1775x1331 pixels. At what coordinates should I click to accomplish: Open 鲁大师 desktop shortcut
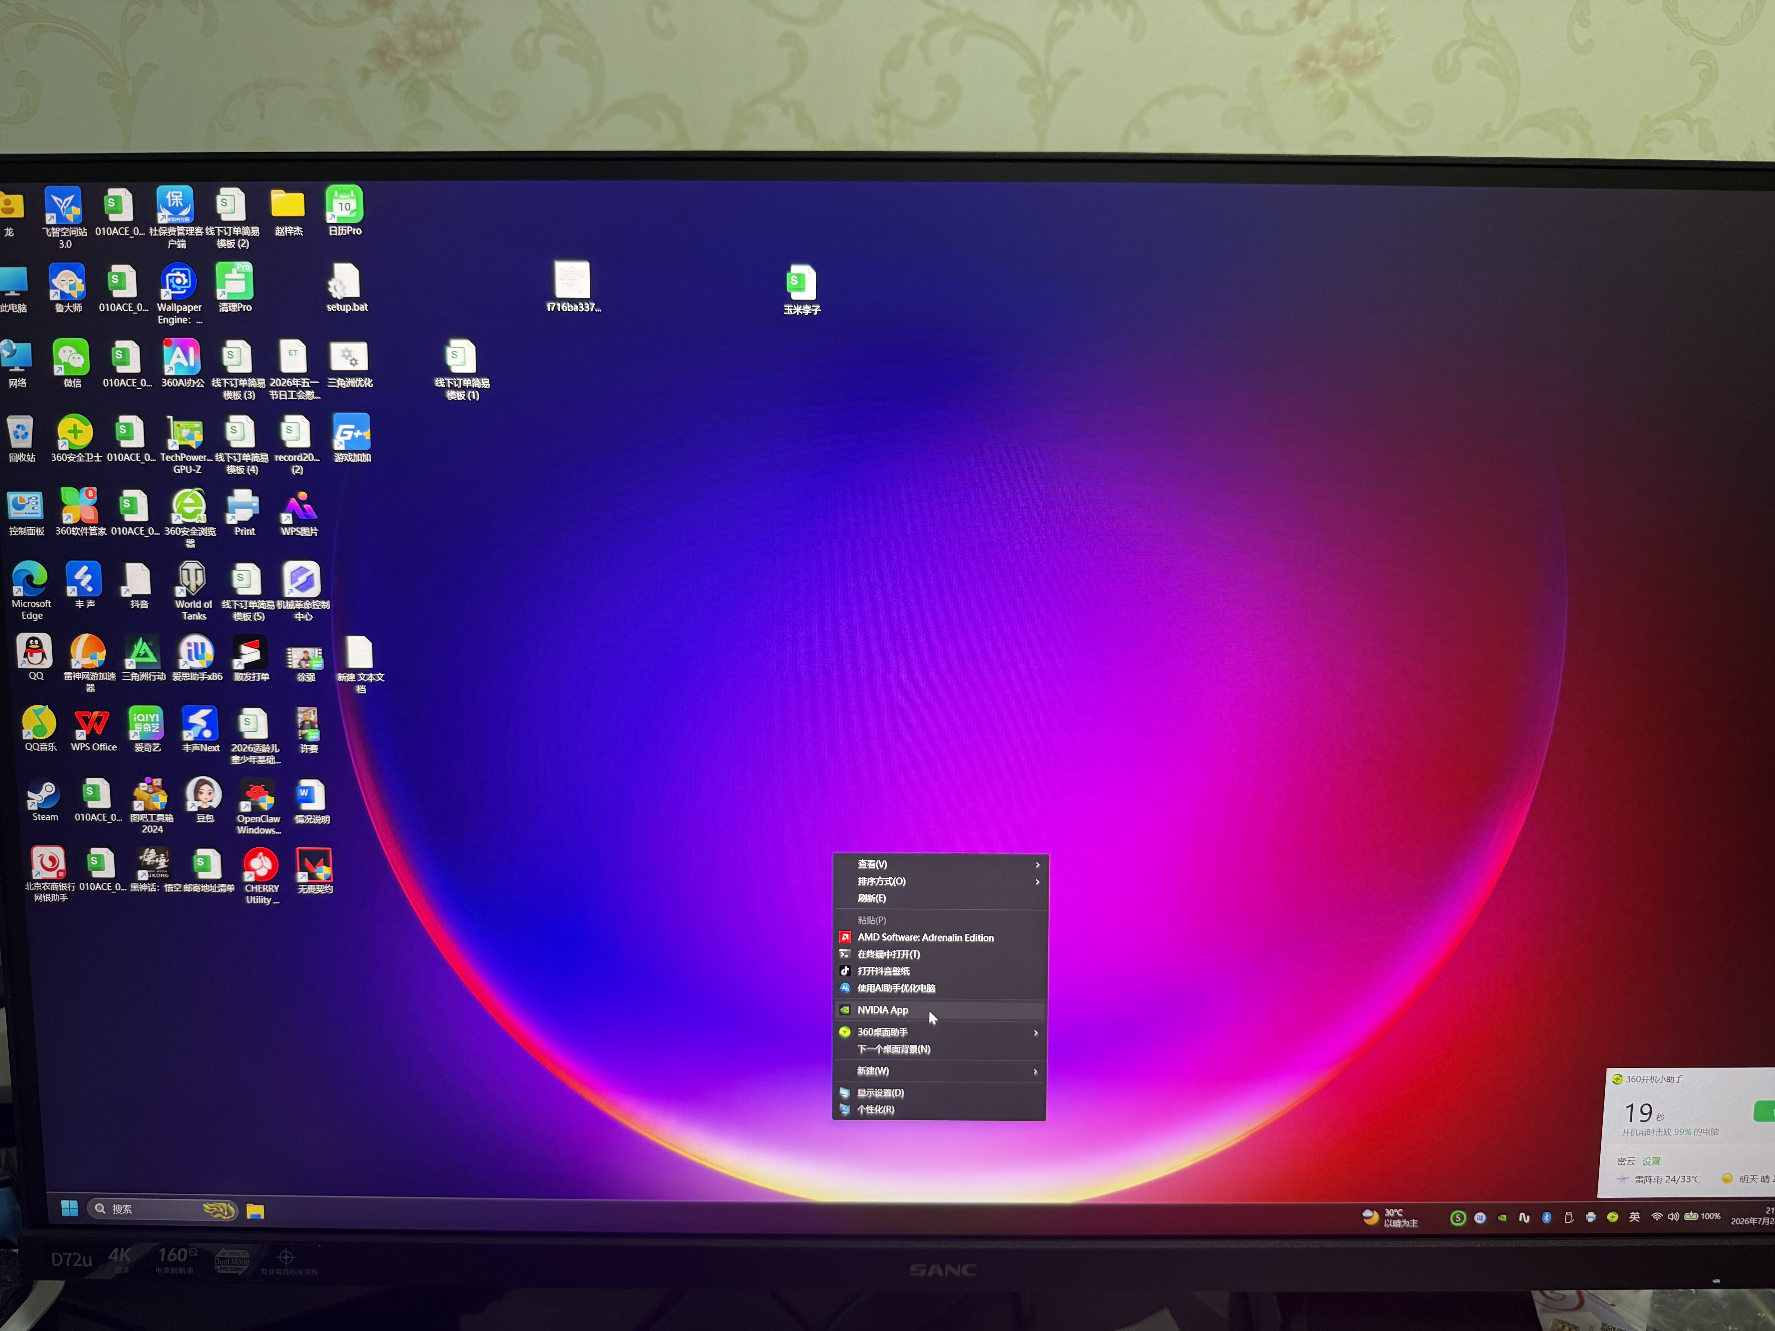tap(67, 287)
